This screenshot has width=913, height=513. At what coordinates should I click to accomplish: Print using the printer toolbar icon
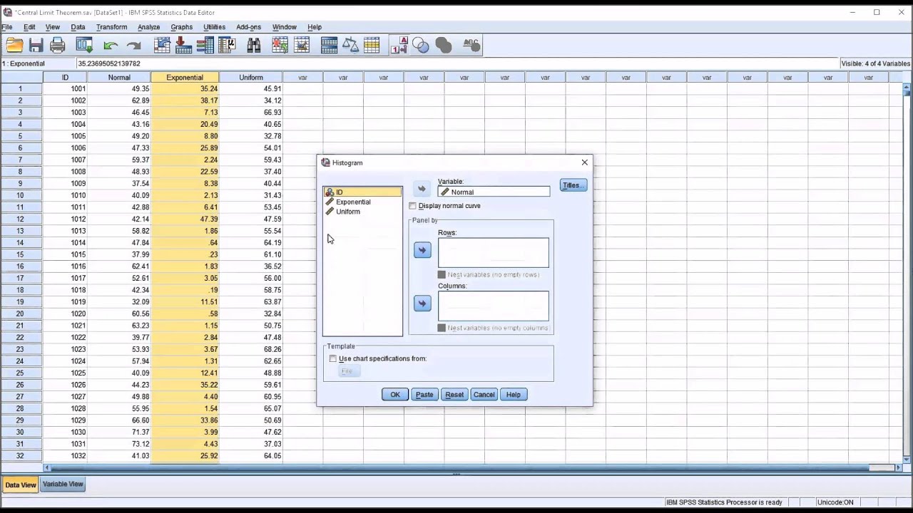point(58,46)
